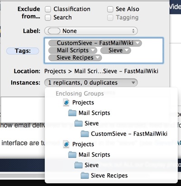The image size is (181, 186).
Task: Check the See Also exclusion box
Action: click(x=110, y=9)
